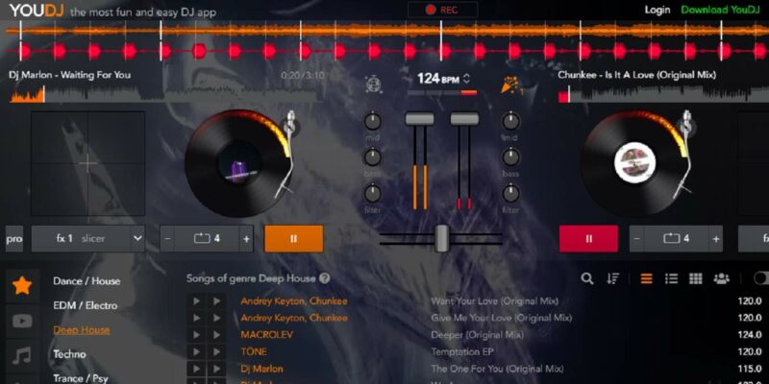The height and width of the screenshot is (384, 769).
Task: Select the Deep House genre
Action: click(x=82, y=330)
